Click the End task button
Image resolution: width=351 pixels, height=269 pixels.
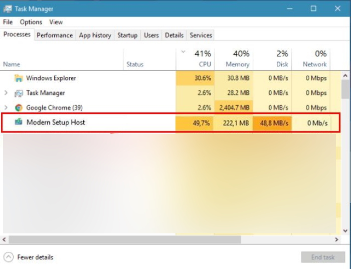pyautogui.click(x=323, y=257)
